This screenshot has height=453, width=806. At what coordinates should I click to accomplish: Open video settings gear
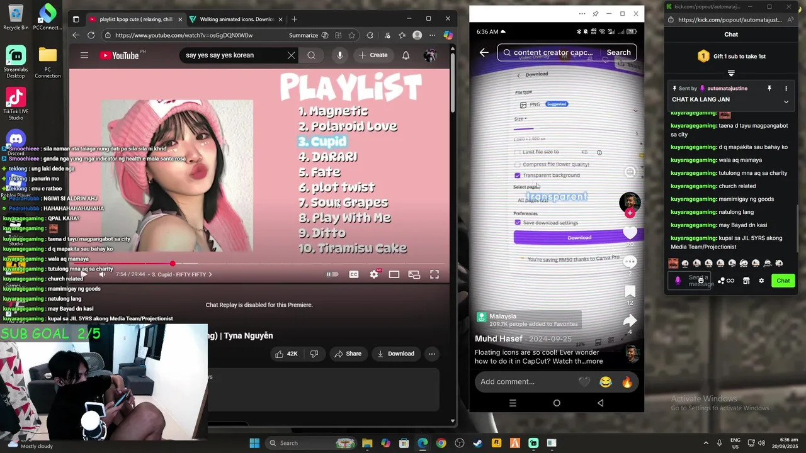[x=374, y=274]
